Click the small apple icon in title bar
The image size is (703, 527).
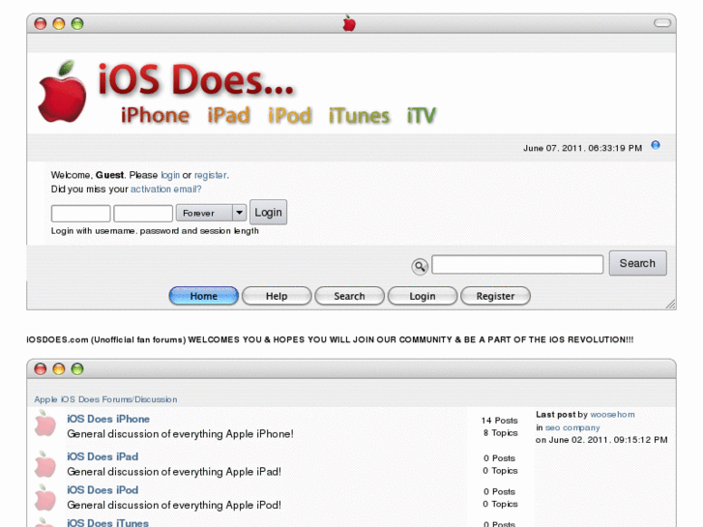click(x=349, y=23)
